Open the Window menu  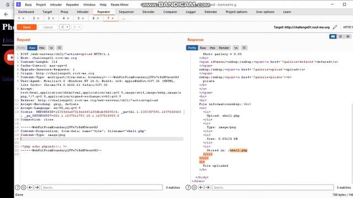pos(89,4)
